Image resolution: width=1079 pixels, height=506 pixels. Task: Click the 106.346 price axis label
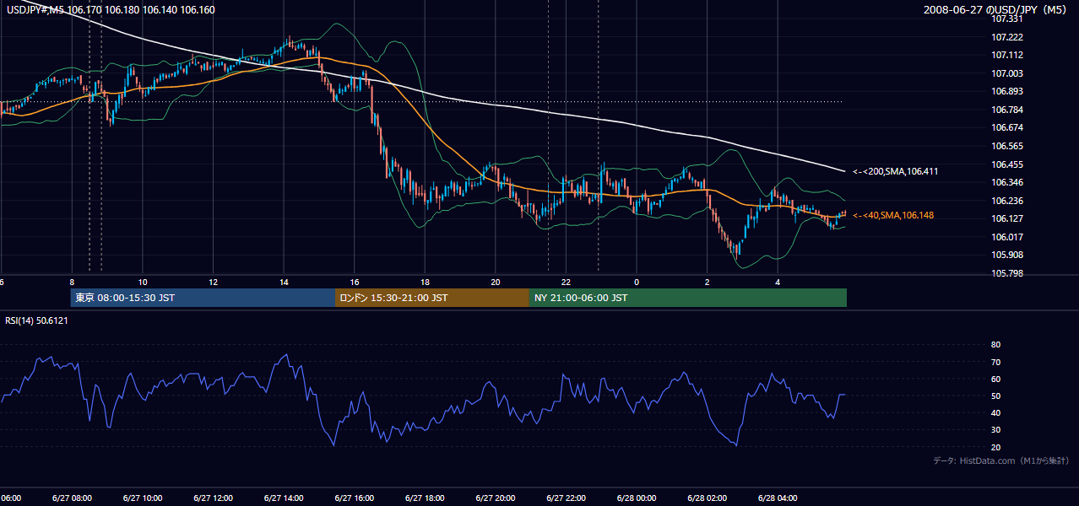tap(1008, 182)
